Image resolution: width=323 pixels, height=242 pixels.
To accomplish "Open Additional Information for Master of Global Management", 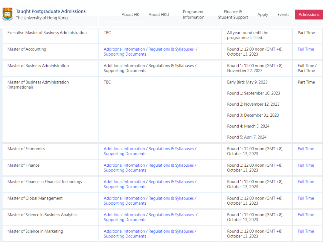I will pyautogui.click(x=124, y=198).
